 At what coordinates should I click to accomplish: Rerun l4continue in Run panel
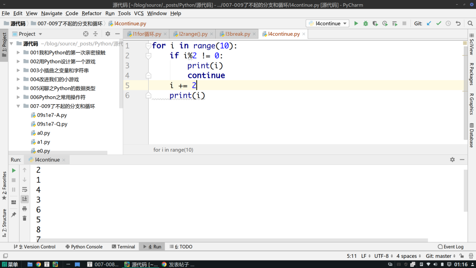(13, 170)
